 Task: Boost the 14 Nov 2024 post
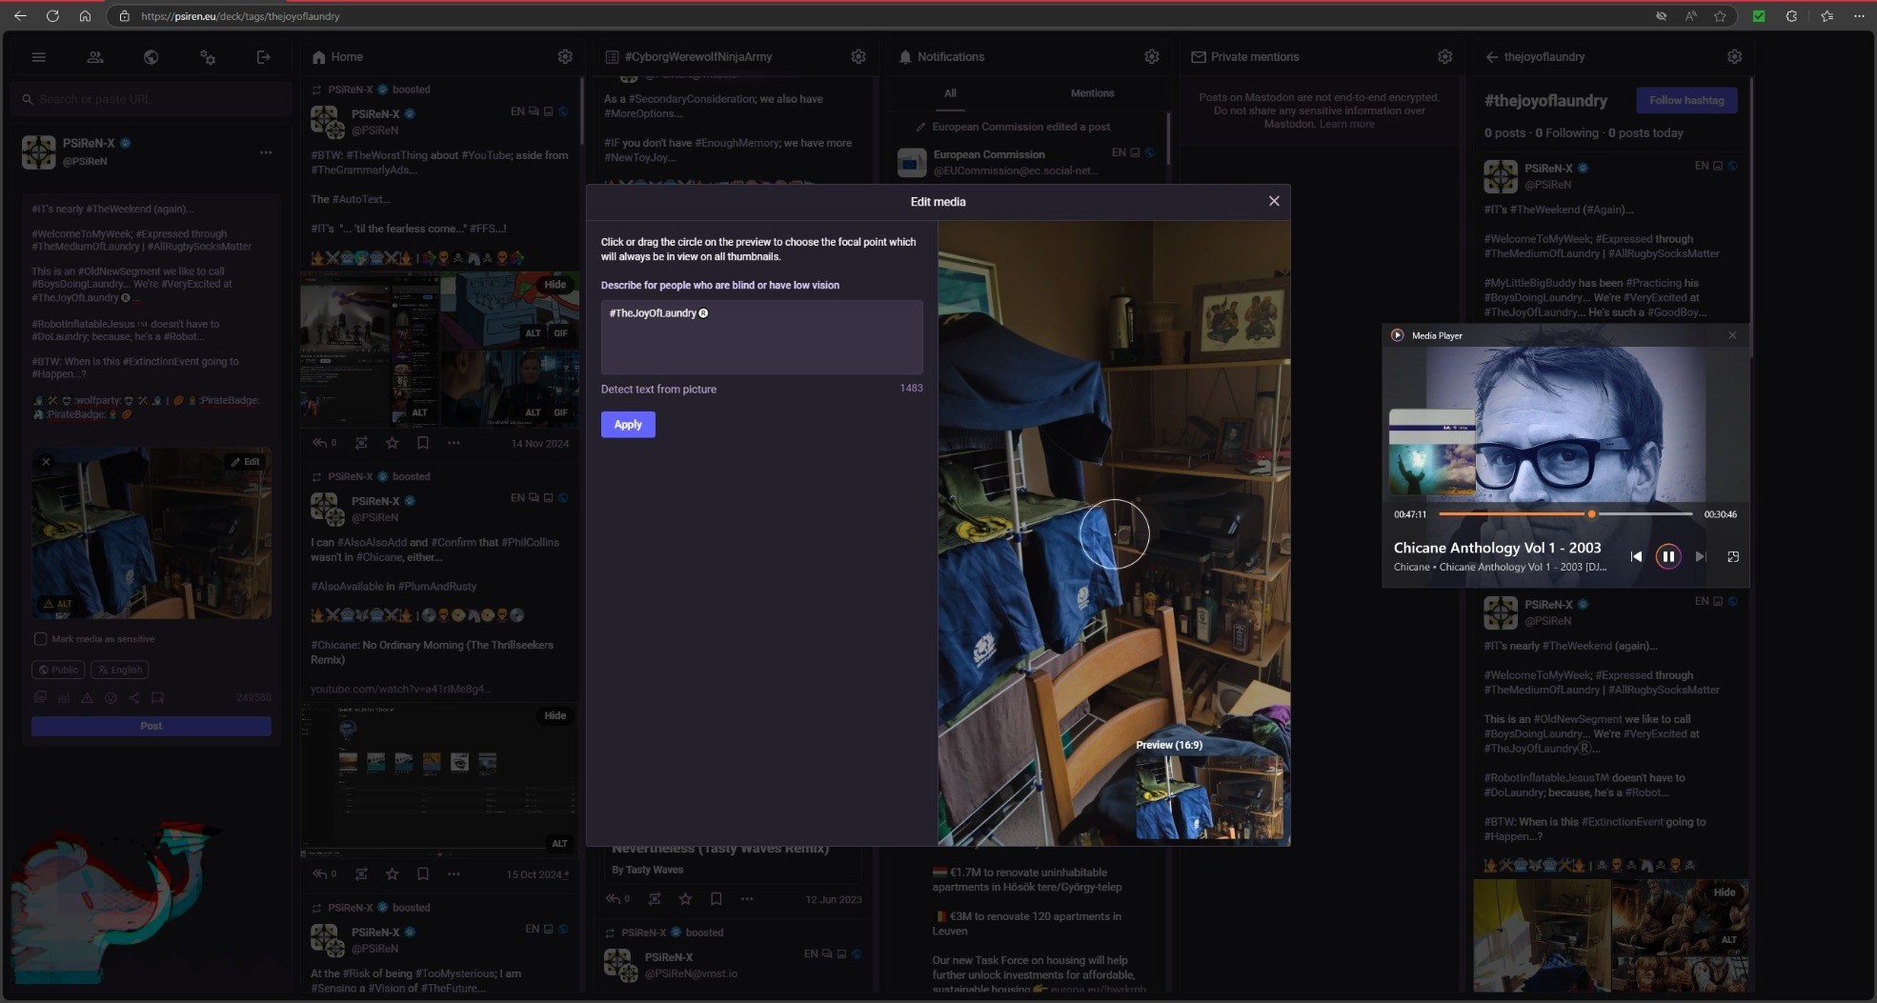point(361,443)
